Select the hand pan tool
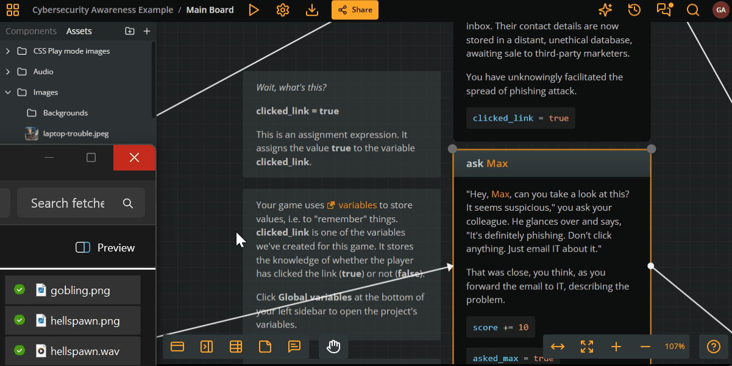Image resolution: width=732 pixels, height=366 pixels. click(x=333, y=347)
